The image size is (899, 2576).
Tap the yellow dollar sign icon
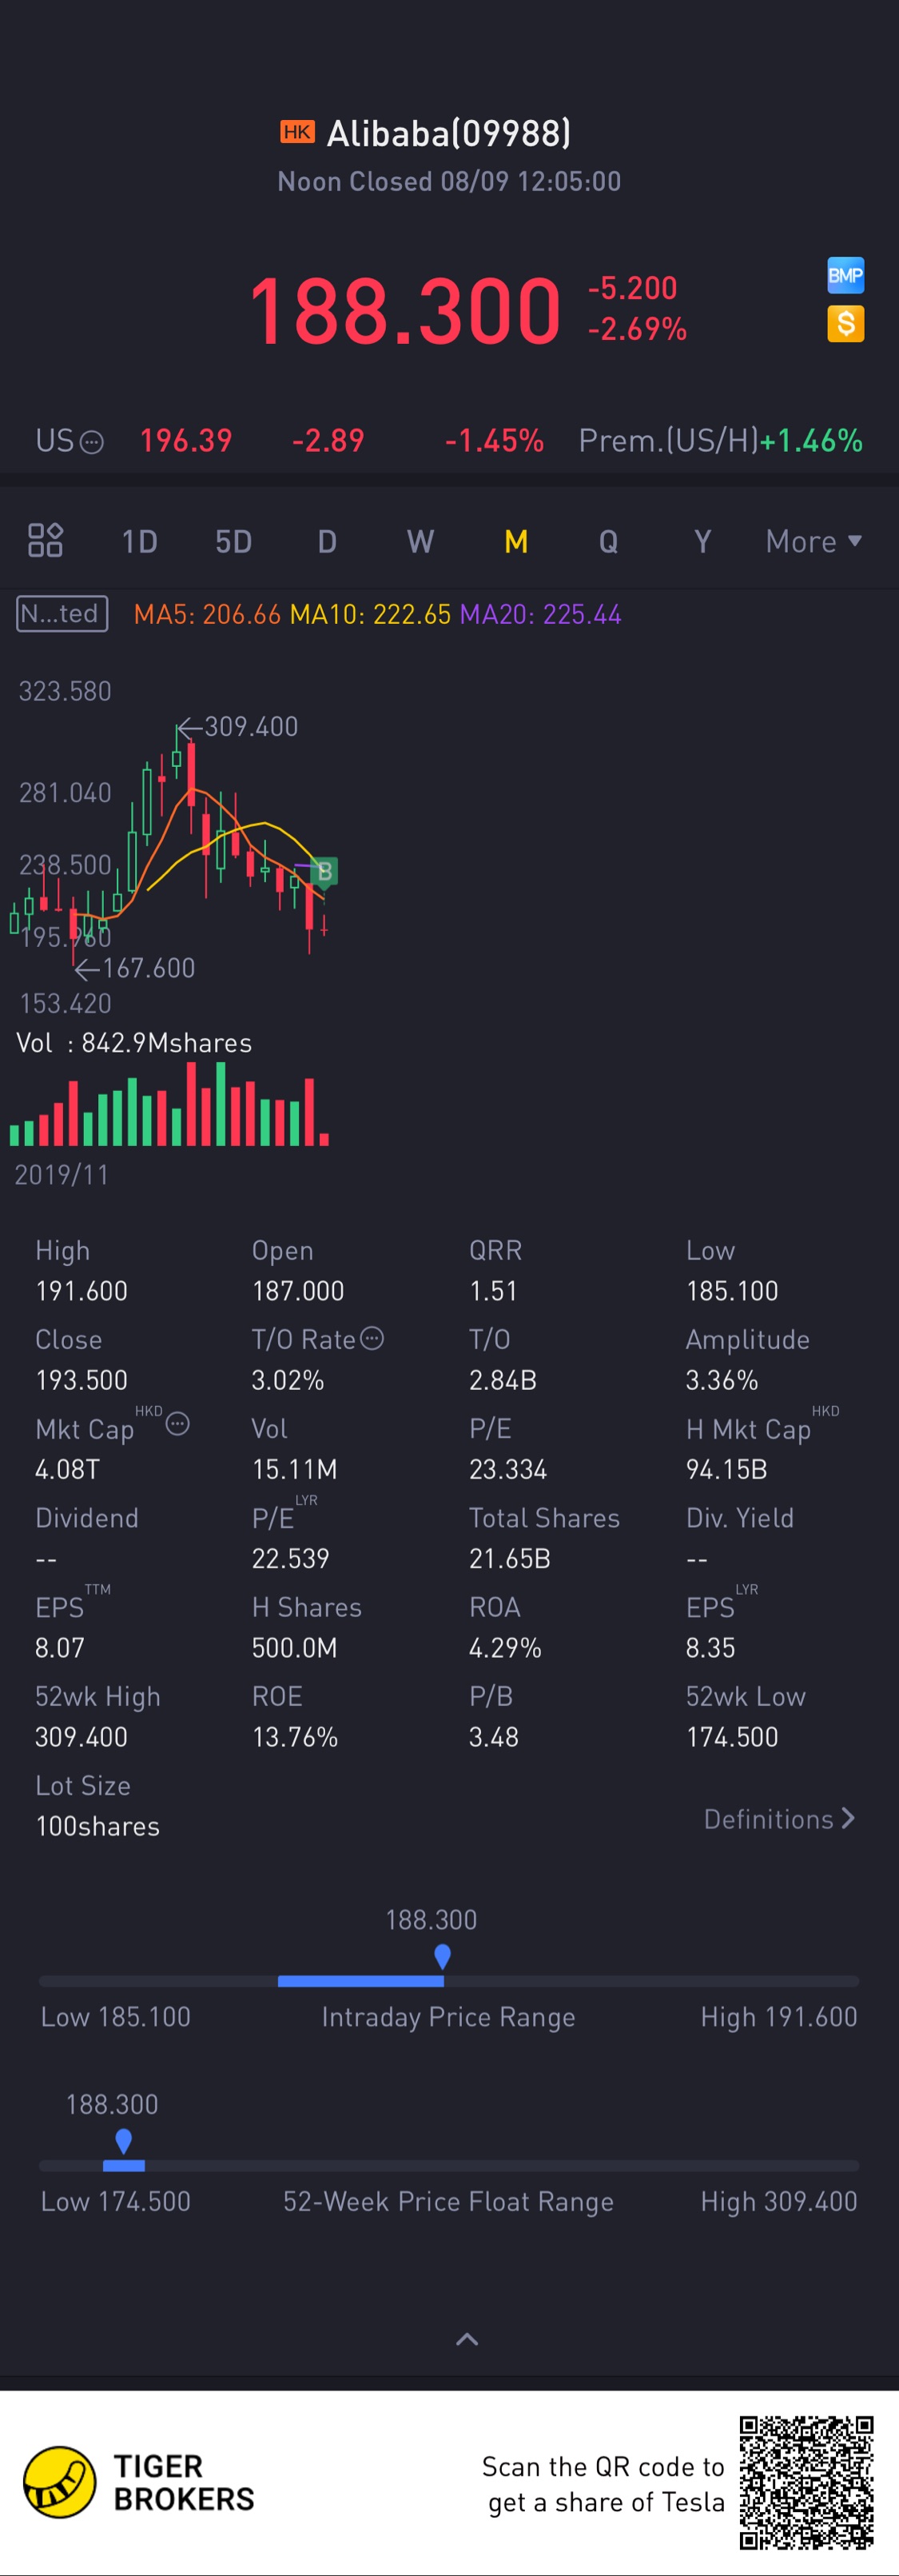coord(845,323)
